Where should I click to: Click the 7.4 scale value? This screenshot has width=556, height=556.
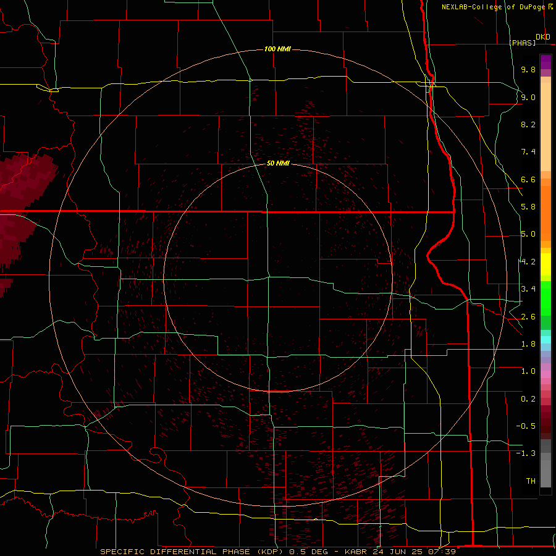(528, 152)
